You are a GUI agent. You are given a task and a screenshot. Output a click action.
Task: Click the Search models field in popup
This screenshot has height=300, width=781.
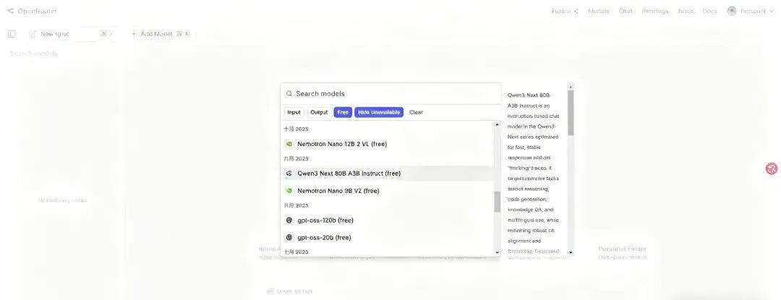pos(391,93)
